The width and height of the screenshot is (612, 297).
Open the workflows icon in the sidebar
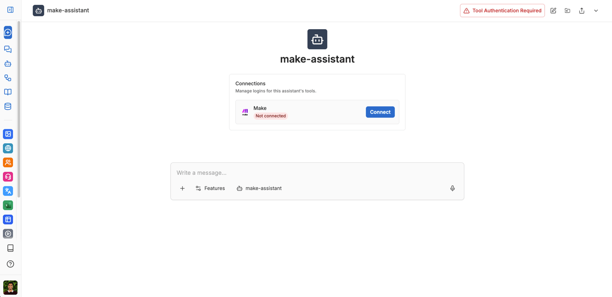pos(8,78)
